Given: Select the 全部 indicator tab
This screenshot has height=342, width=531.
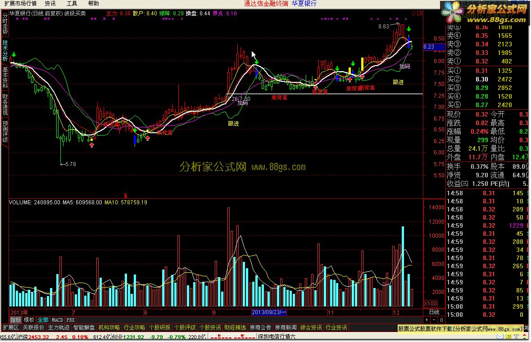Looking at the screenshot, I should (x=43, y=319).
